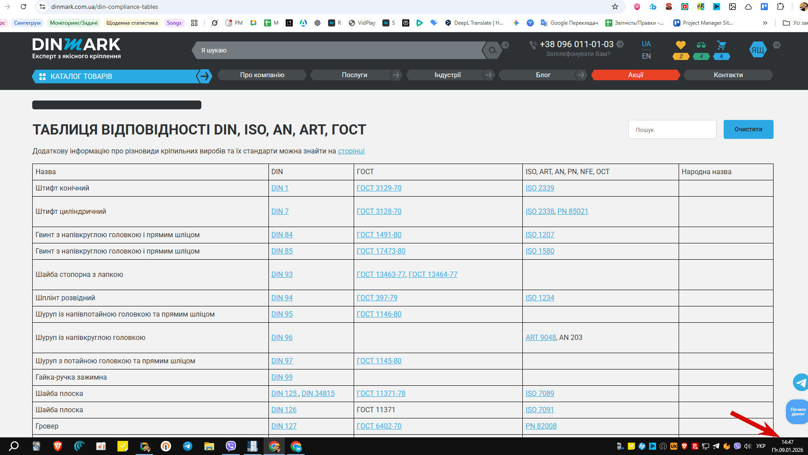Open the Блог menu item
808x455 pixels.
pyautogui.click(x=543, y=75)
